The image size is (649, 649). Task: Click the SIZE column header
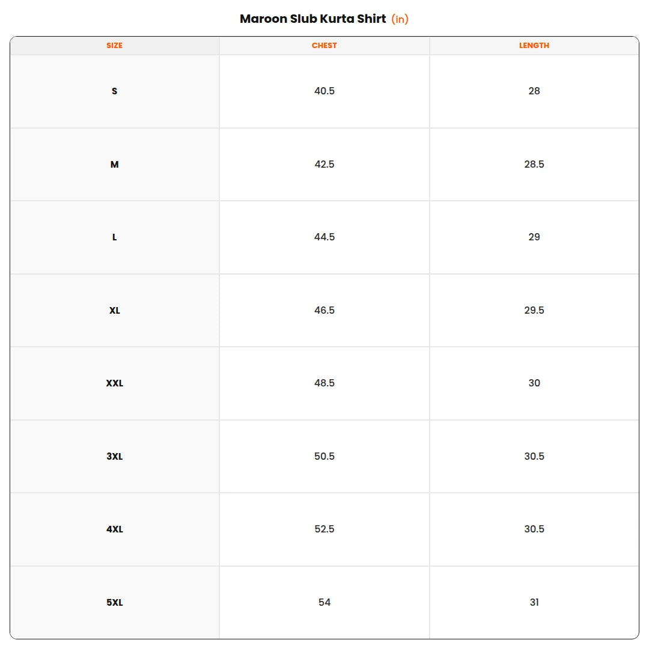114,46
